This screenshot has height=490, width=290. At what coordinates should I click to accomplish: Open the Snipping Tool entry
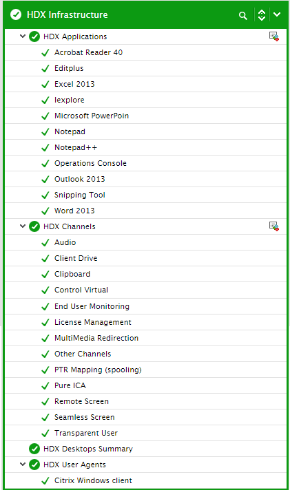80,195
